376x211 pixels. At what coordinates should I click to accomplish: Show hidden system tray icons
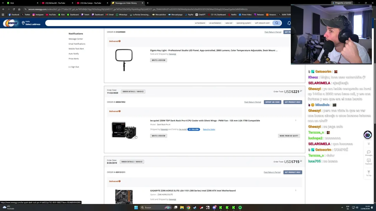pyautogui.click(x=342, y=207)
